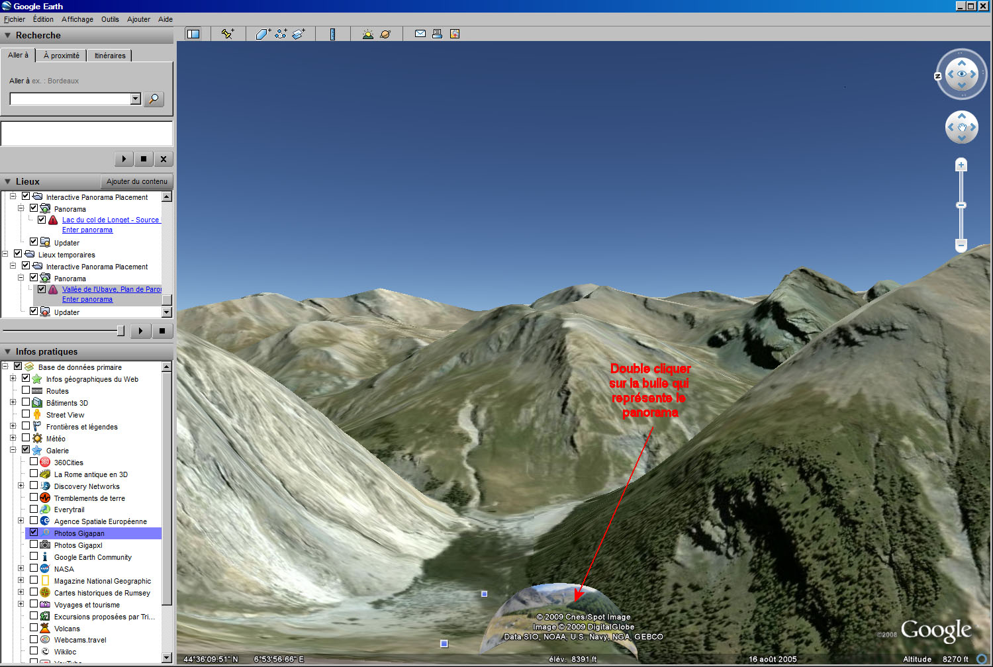
Task: Switch to Sky view with planet icon
Action: click(x=385, y=34)
